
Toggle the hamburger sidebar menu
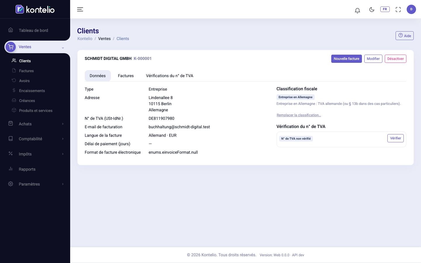(80, 9)
